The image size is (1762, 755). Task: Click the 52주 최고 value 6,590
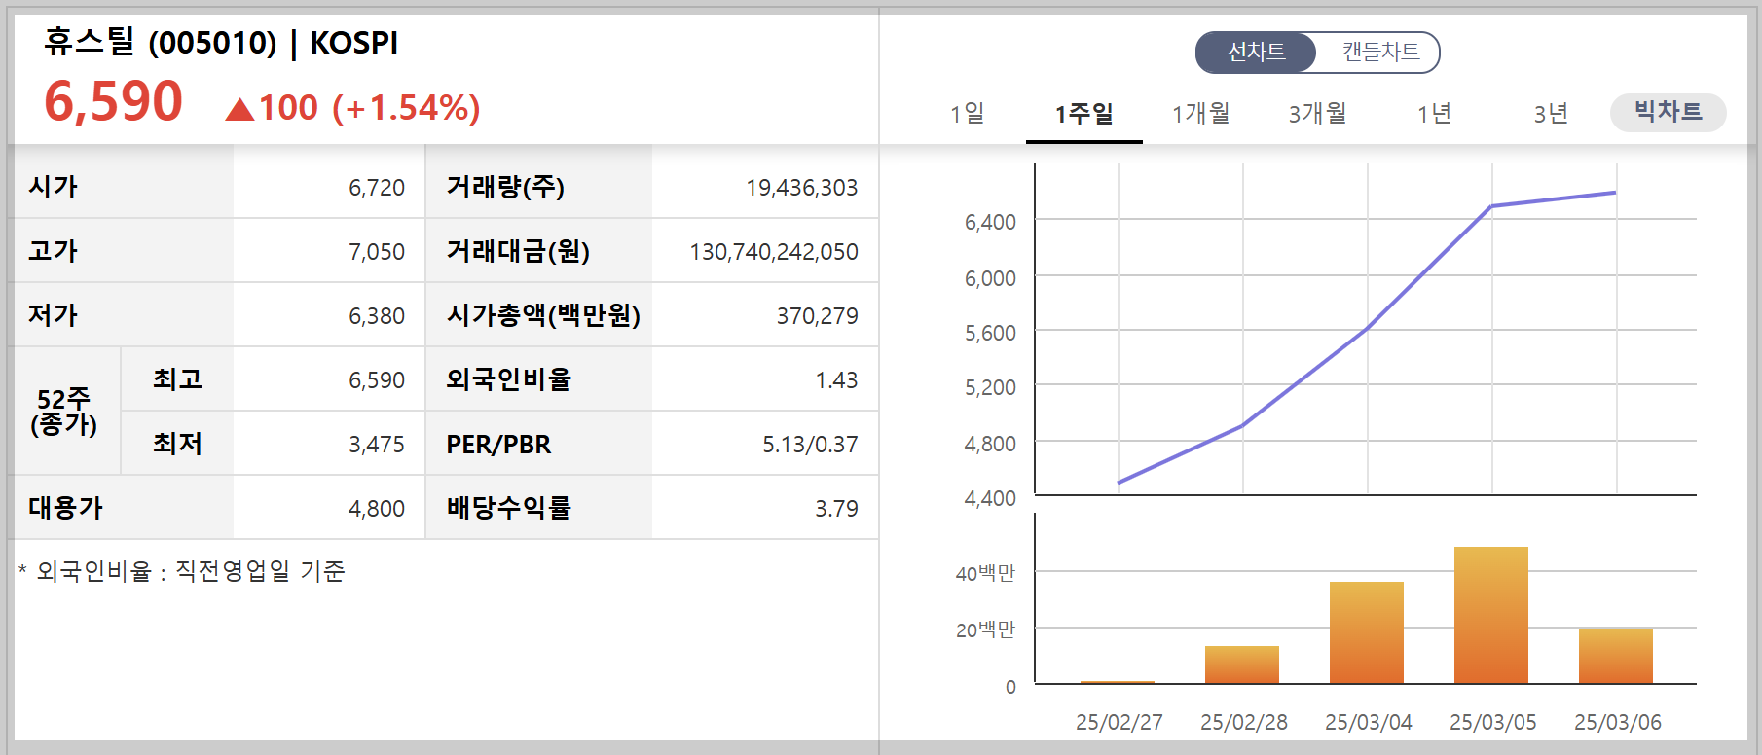pos(377,380)
